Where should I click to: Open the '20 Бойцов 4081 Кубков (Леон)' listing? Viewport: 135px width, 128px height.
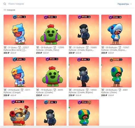coord(114,91)
